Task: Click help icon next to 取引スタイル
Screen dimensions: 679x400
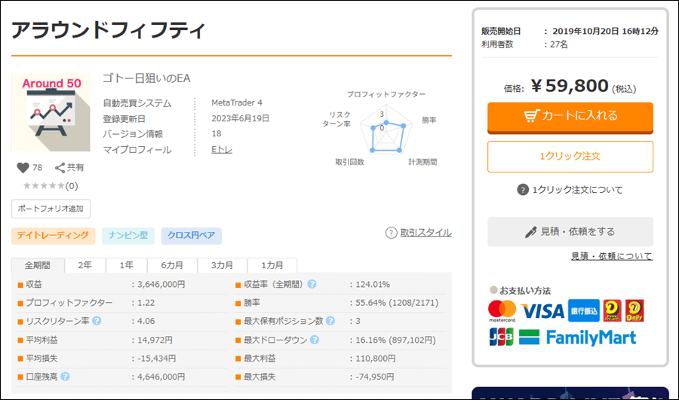Action: 391,233
